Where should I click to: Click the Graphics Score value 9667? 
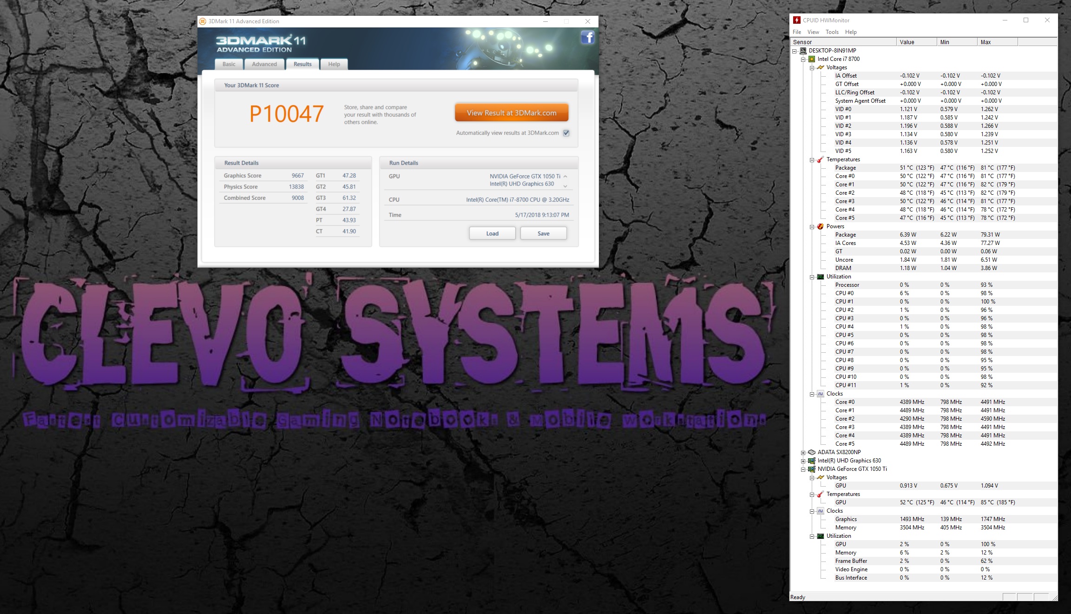pyautogui.click(x=298, y=176)
